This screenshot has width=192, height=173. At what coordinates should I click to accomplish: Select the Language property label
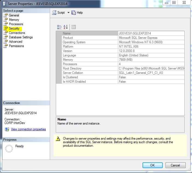click(69, 55)
